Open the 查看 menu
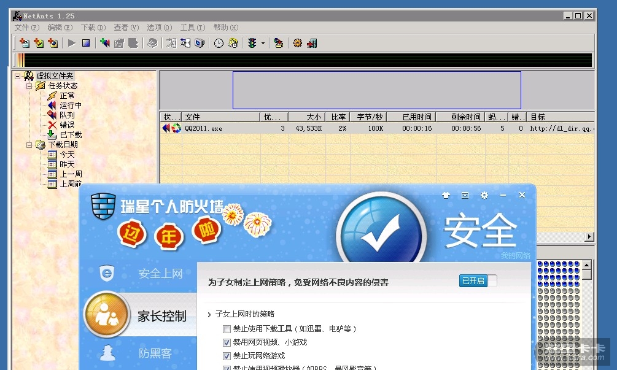 [x=126, y=27]
